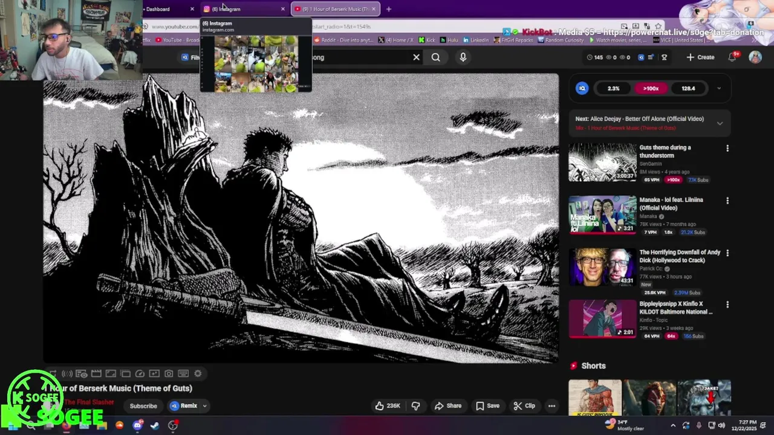Open a new browser tab with plus

(x=389, y=9)
